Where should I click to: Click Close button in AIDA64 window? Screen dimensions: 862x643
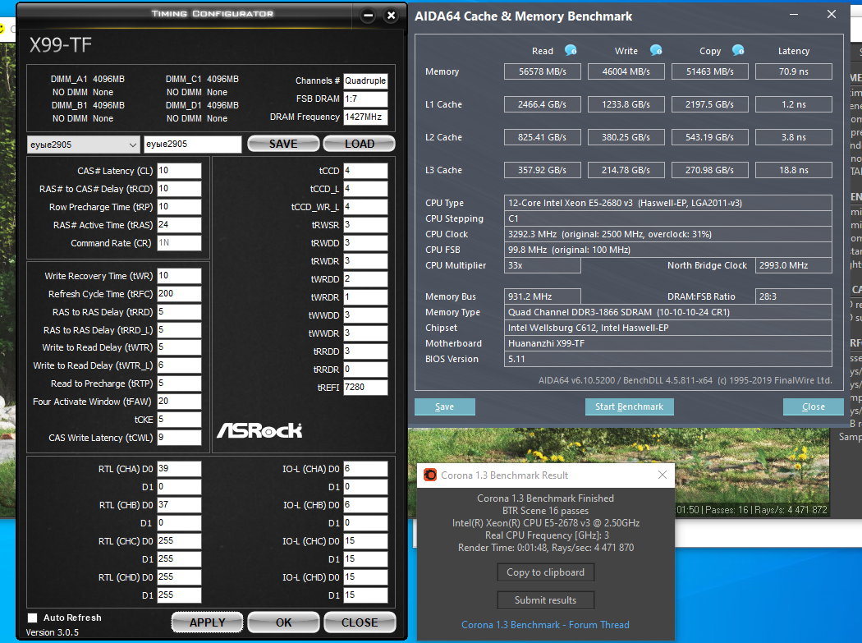point(813,406)
